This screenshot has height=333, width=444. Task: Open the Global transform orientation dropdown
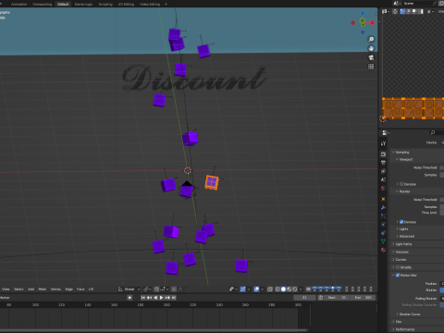click(x=129, y=290)
